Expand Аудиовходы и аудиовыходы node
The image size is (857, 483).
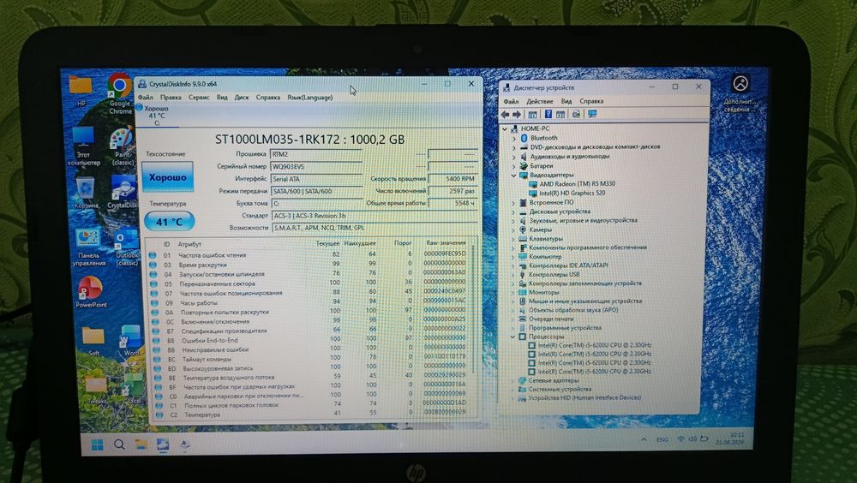pyautogui.click(x=513, y=156)
